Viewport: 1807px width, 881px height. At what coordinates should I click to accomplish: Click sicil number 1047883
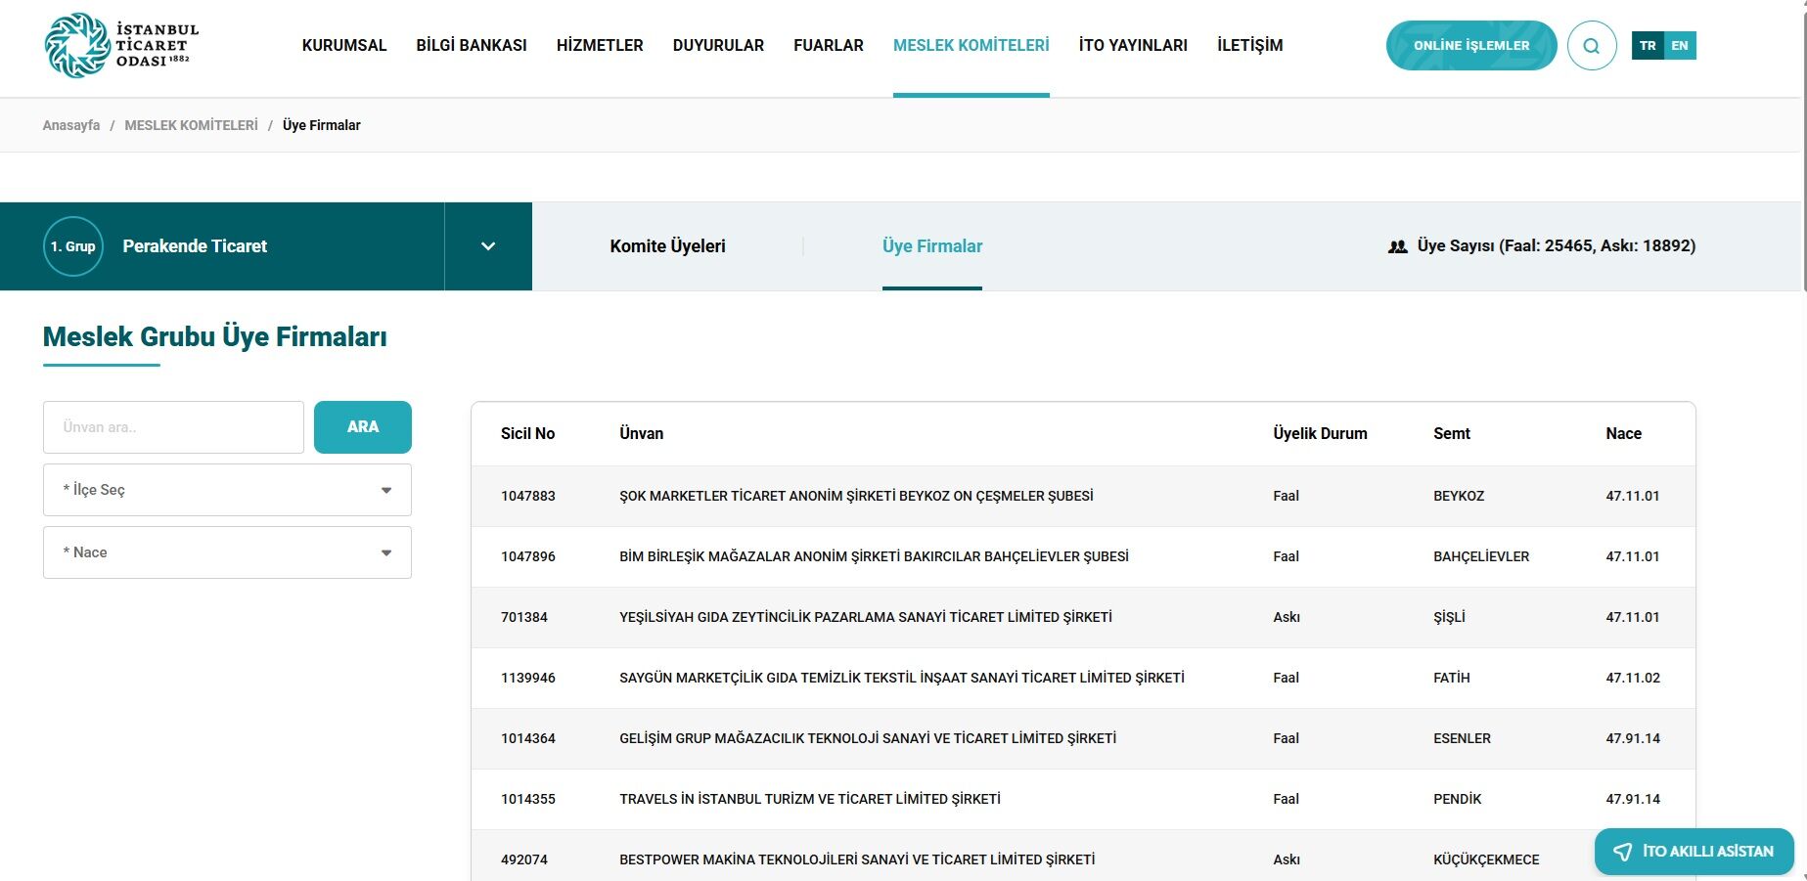tap(528, 496)
